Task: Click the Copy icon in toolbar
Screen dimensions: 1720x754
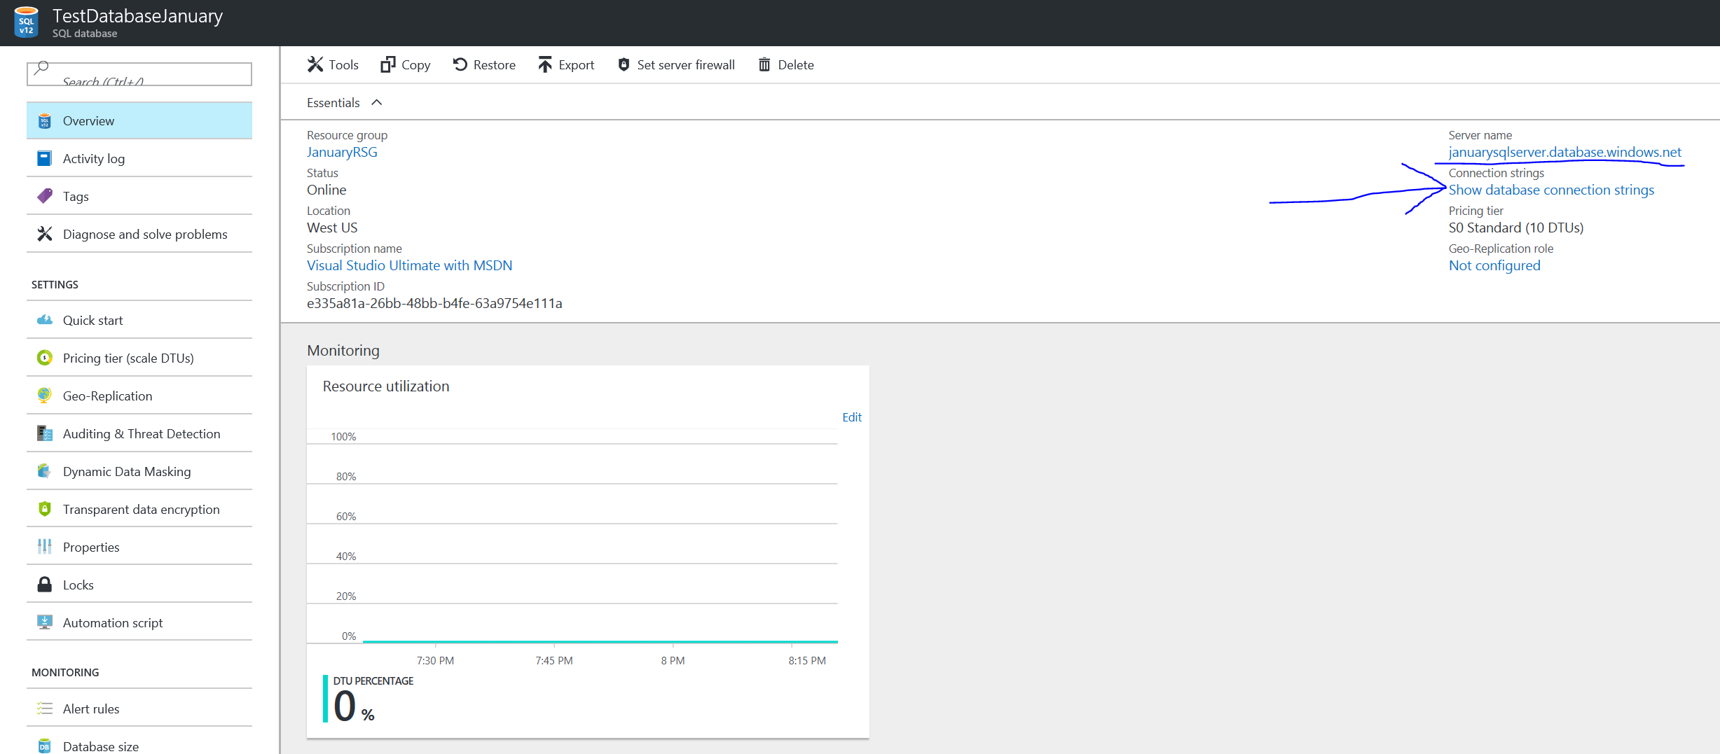Action: (388, 64)
